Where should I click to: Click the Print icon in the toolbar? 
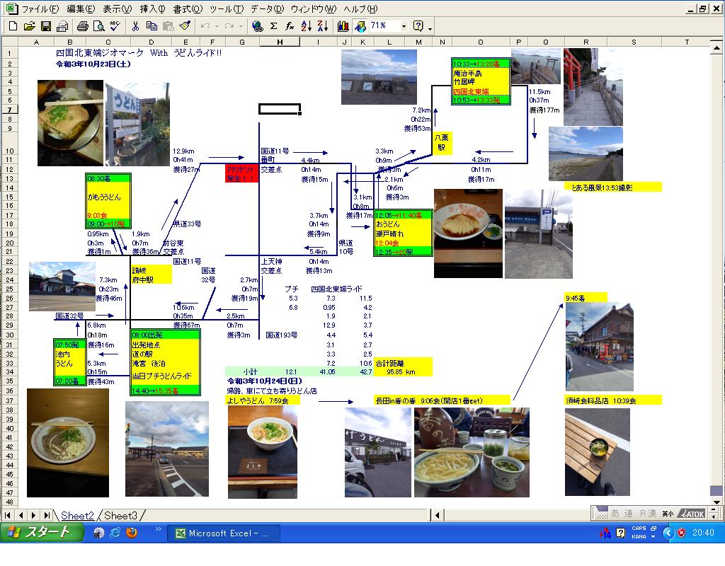tap(82, 26)
